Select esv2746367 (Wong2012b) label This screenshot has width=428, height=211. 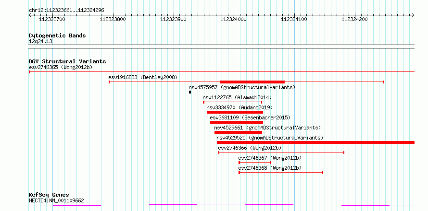(x=270, y=158)
